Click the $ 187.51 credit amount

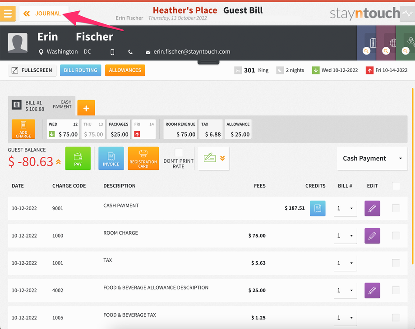click(295, 208)
